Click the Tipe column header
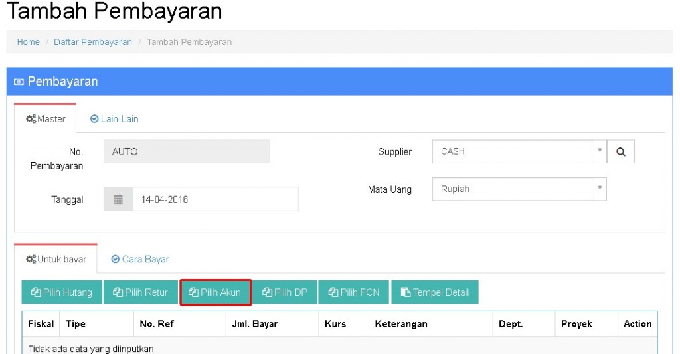680x354 pixels. coord(97,324)
